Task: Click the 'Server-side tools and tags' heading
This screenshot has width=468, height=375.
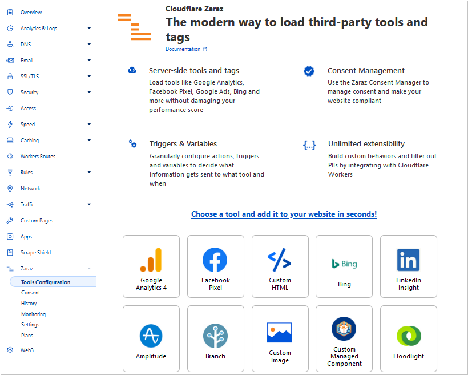Action: 194,70
